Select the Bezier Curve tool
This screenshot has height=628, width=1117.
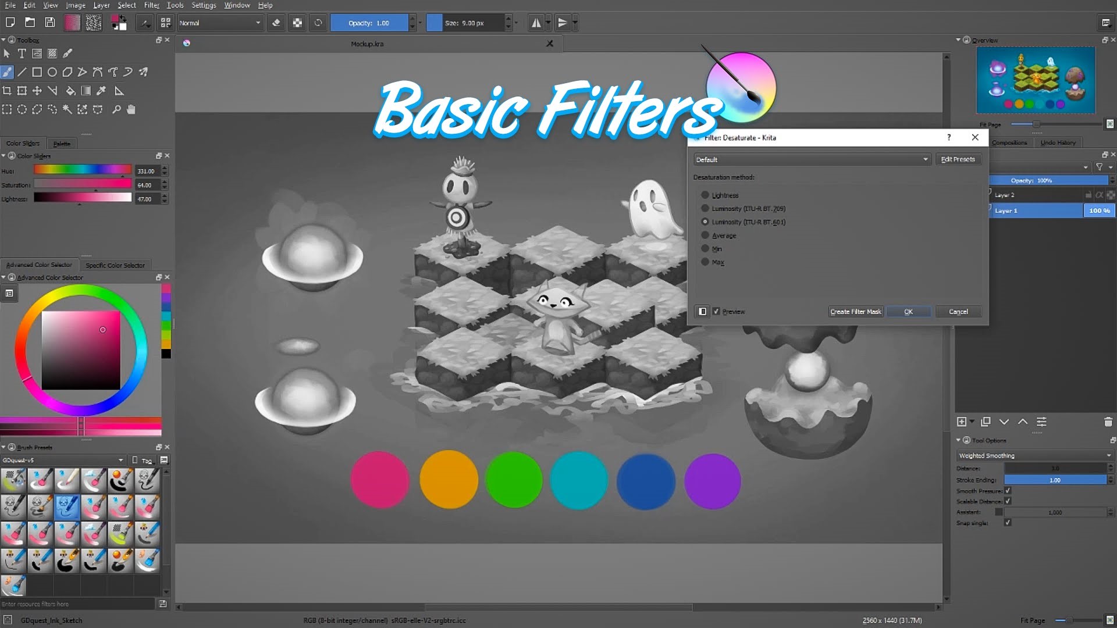pyautogui.click(x=97, y=72)
